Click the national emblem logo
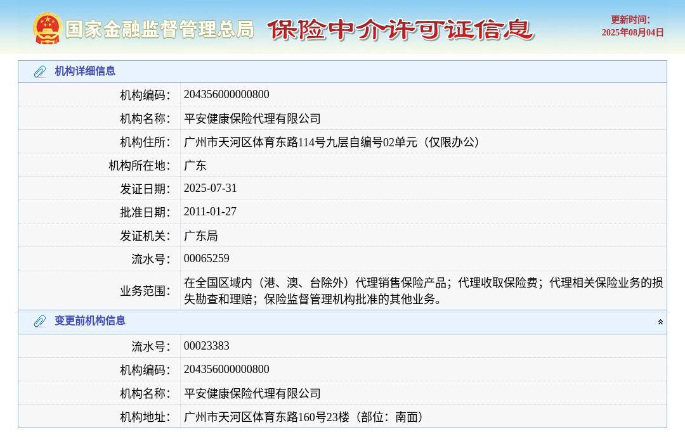The width and height of the screenshot is (685, 437). coord(47,28)
